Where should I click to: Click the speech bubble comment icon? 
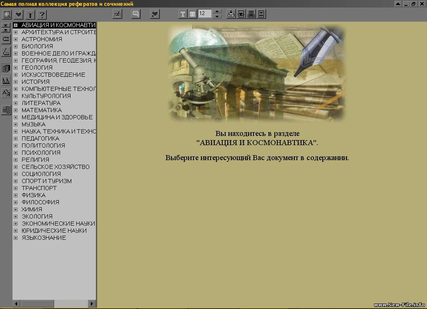coord(136,14)
